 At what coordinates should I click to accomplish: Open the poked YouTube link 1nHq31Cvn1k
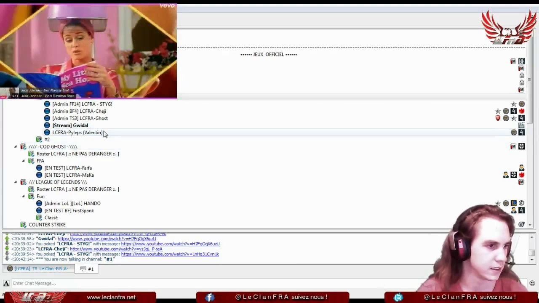170,254
